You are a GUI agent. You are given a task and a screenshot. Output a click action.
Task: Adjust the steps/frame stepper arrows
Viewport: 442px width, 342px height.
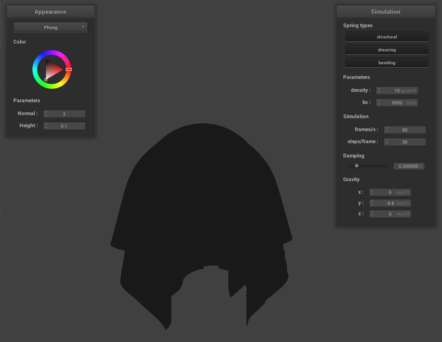pyautogui.click(x=387, y=142)
